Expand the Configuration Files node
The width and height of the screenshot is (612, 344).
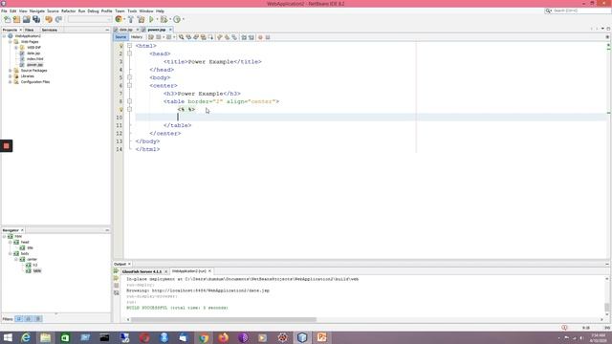tap(11, 82)
